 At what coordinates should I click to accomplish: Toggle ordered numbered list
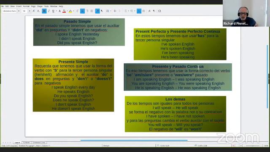132,11
